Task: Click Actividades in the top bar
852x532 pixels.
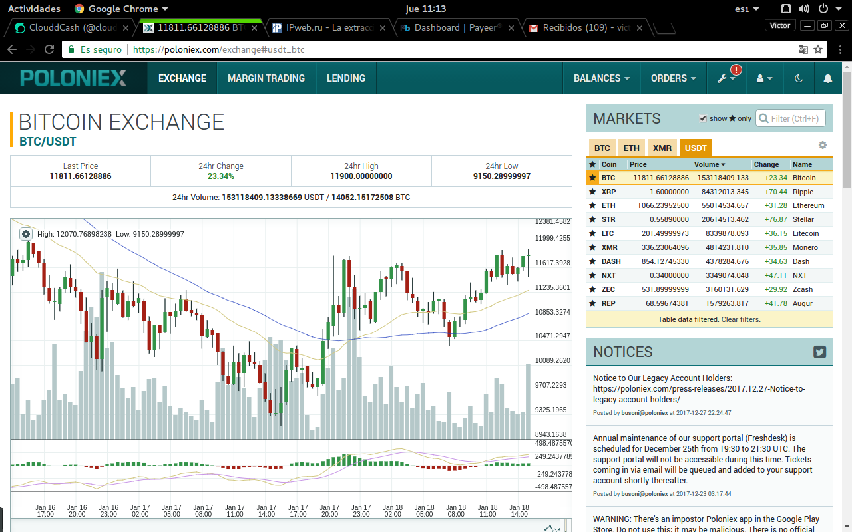Action: click(34, 9)
